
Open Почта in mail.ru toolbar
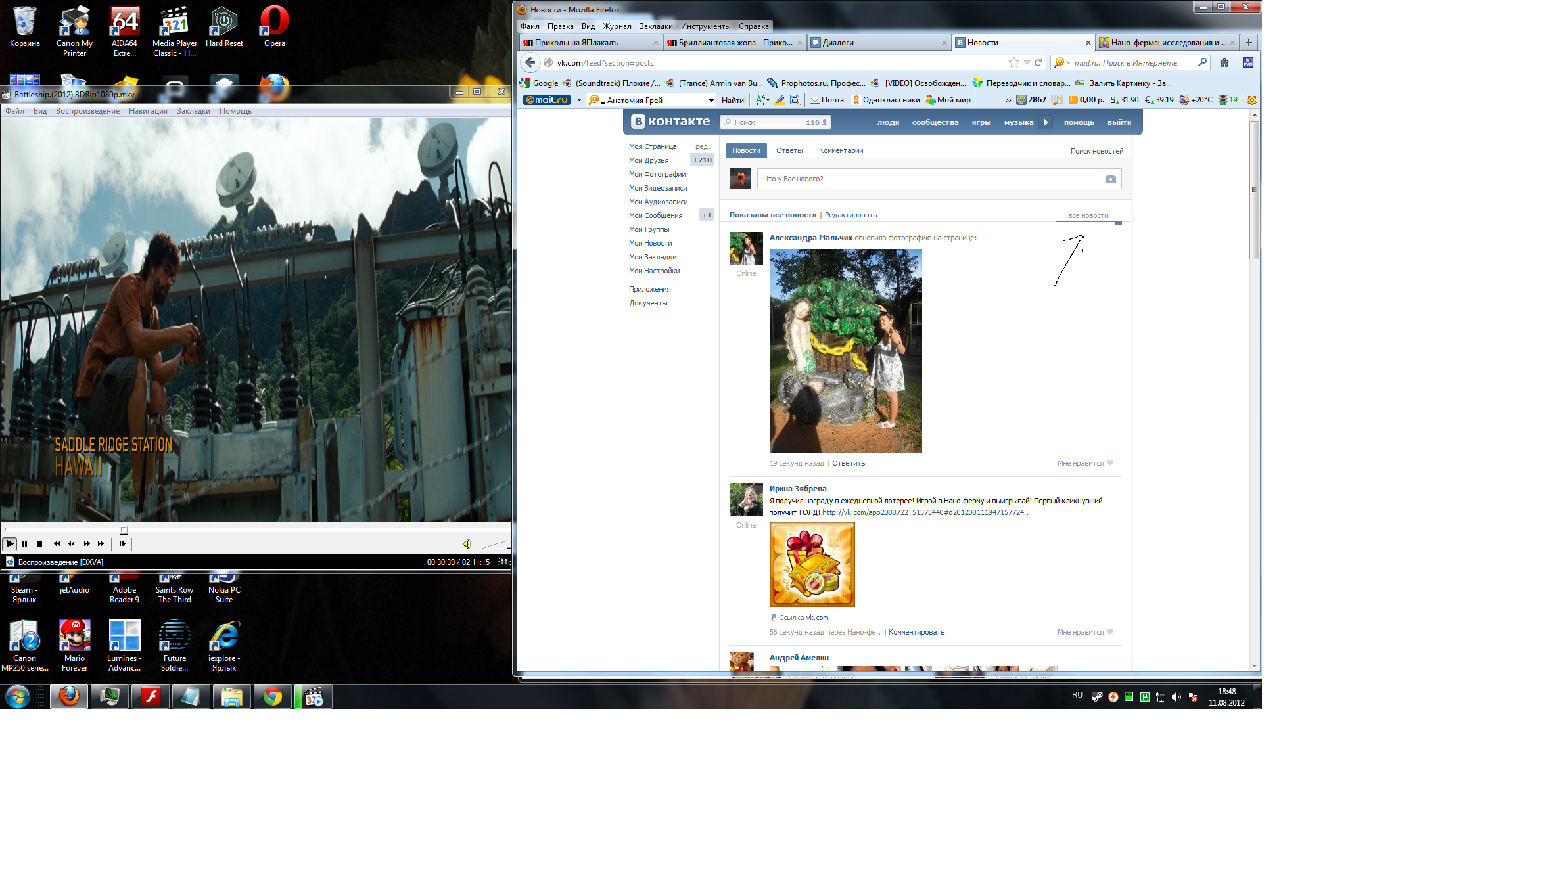point(827,100)
